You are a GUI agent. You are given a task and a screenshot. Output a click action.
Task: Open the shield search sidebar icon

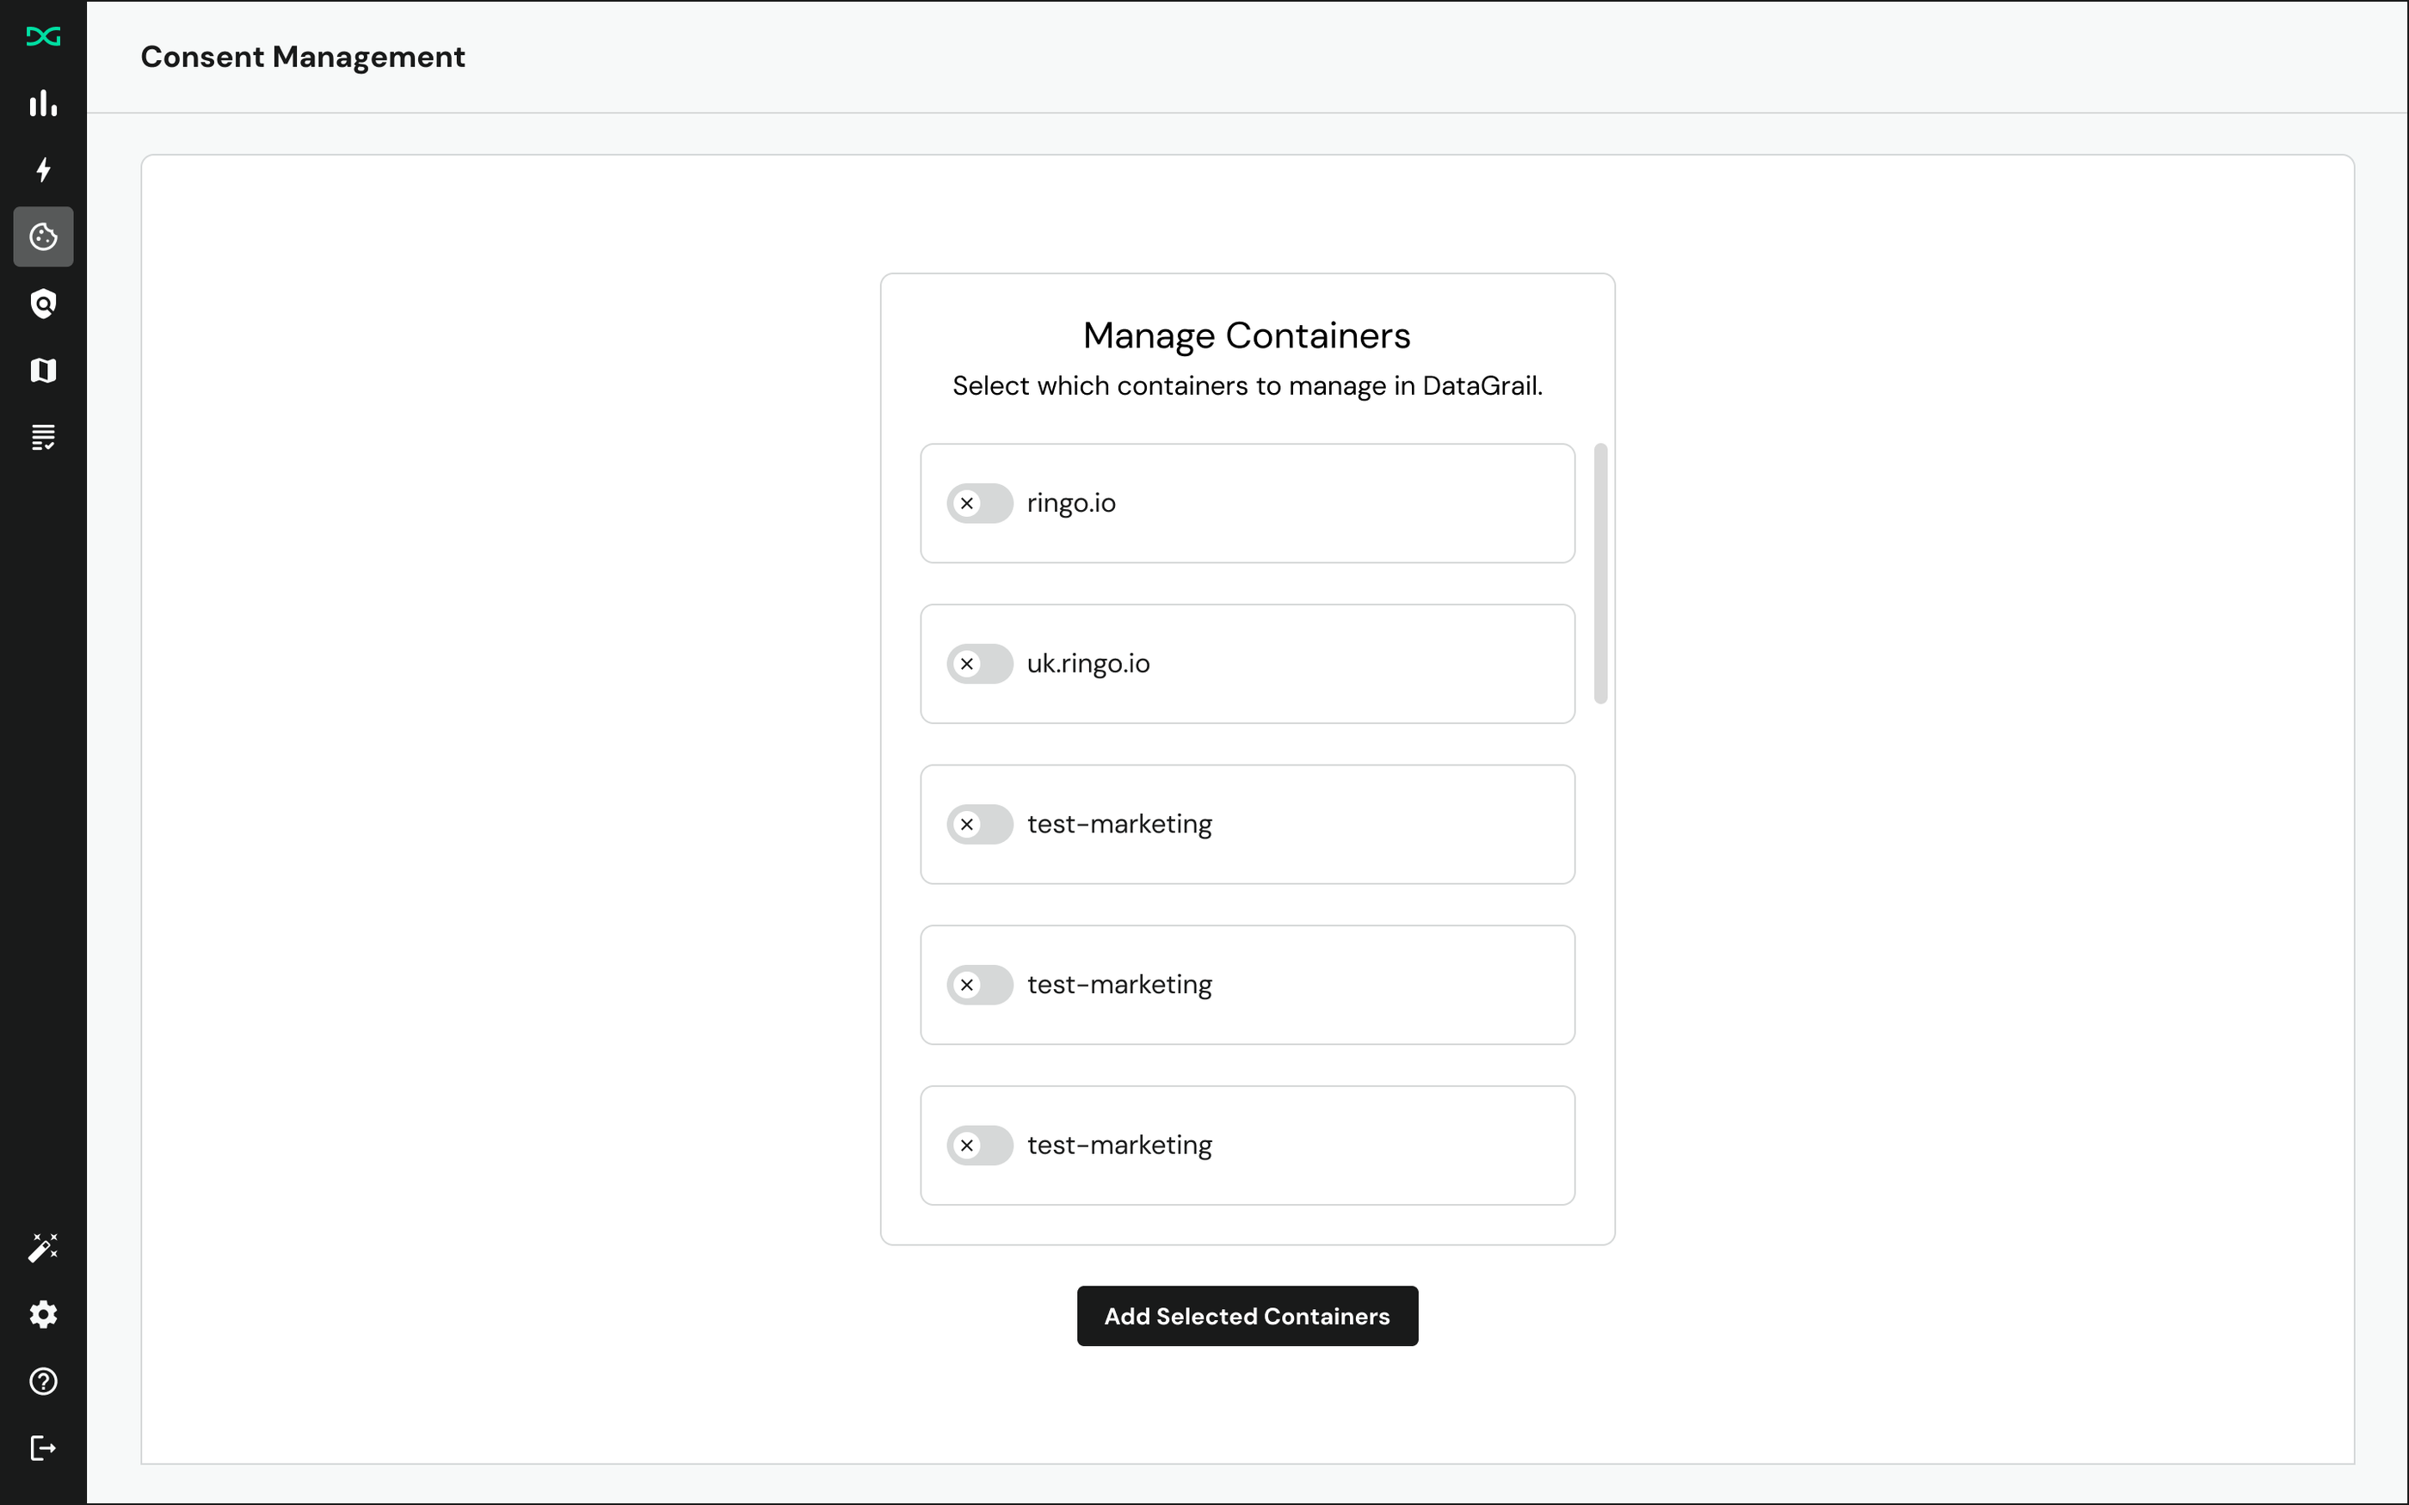(43, 304)
